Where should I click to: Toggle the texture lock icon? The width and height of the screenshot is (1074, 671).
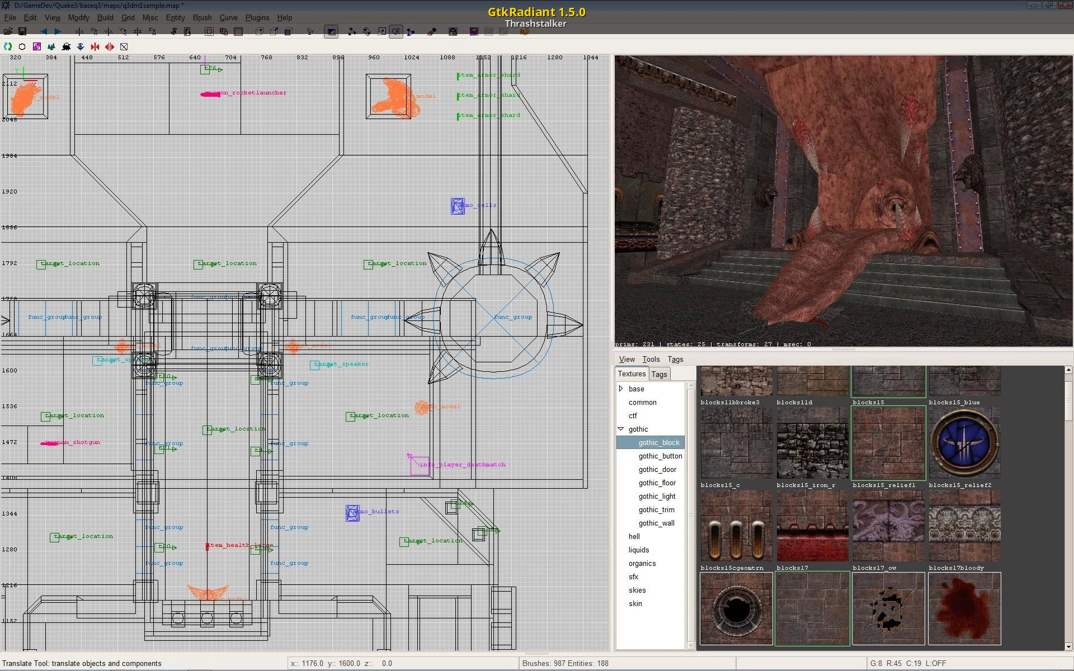(x=453, y=32)
